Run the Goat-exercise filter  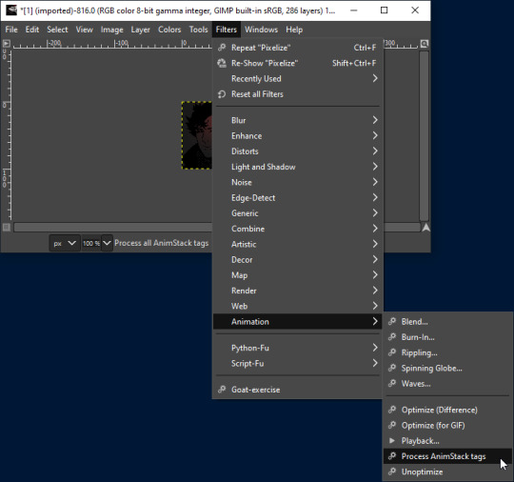297,390
